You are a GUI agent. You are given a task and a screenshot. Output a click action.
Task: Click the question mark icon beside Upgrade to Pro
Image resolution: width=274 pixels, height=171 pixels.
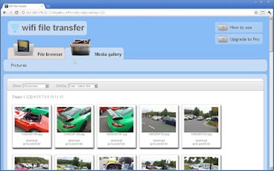click(x=223, y=39)
